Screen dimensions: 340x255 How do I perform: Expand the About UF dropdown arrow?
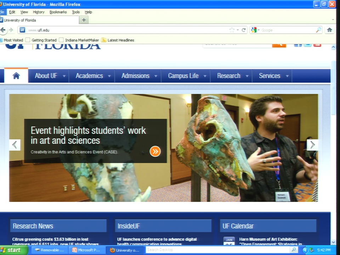tap(64, 76)
